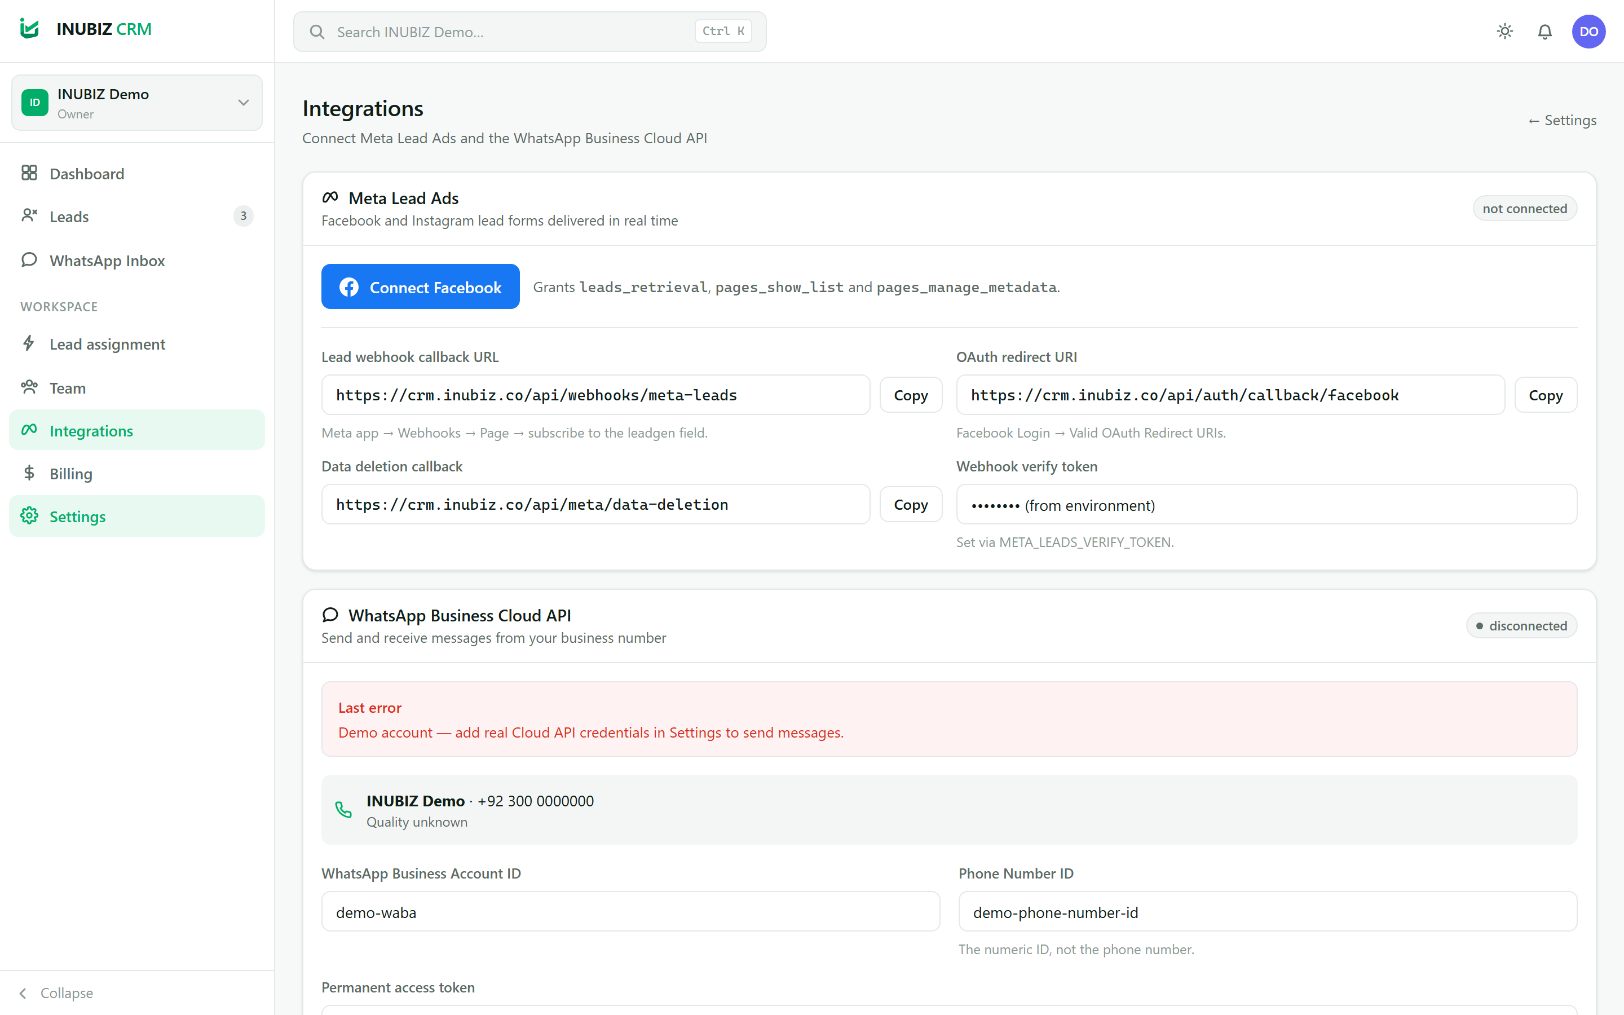Copy the Data deletion callback URL
The image size is (1624, 1015).
[x=911, y=504]
